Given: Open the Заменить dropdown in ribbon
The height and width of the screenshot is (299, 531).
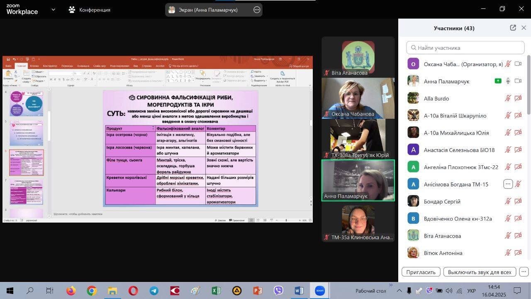Looking at the screenshot, I should [259, 76].
